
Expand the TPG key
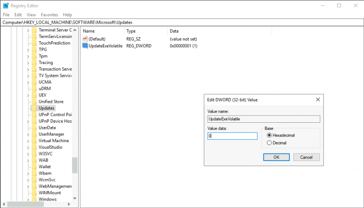(x=28, y=50)
